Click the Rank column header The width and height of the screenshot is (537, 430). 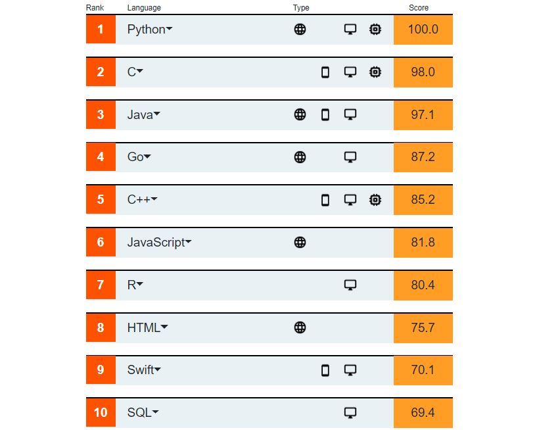point(95,8)
